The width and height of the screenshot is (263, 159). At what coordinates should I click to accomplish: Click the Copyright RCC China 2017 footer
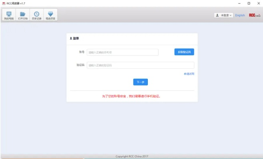(131, 156)
